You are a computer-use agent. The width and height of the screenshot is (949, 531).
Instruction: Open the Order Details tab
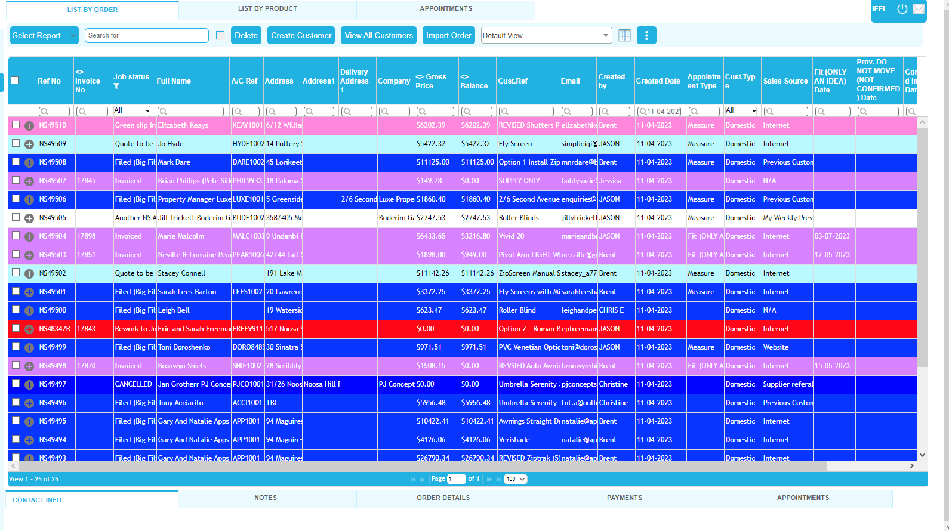tap(443, 498)
